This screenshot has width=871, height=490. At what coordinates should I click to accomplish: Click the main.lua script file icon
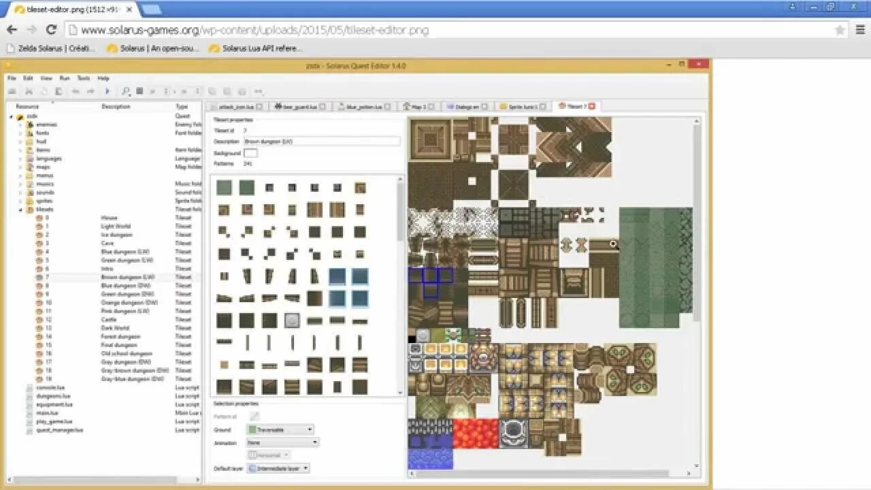click(x=30, y=413)
